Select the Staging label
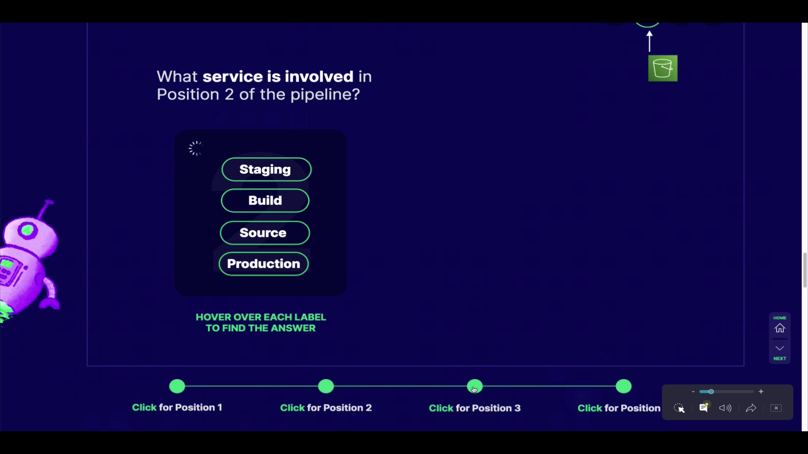This screenshot has height=454, width=808. point(266,169)
